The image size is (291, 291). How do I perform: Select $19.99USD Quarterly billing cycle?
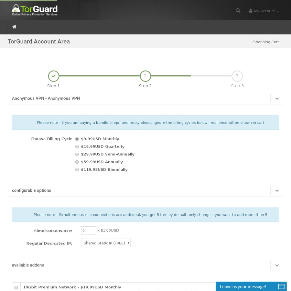[77, 146]
